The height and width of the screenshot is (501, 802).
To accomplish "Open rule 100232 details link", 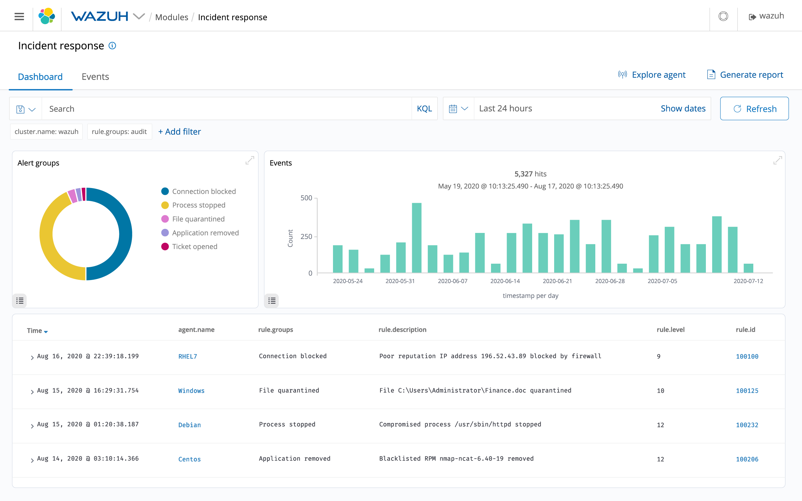I will 747,425.
